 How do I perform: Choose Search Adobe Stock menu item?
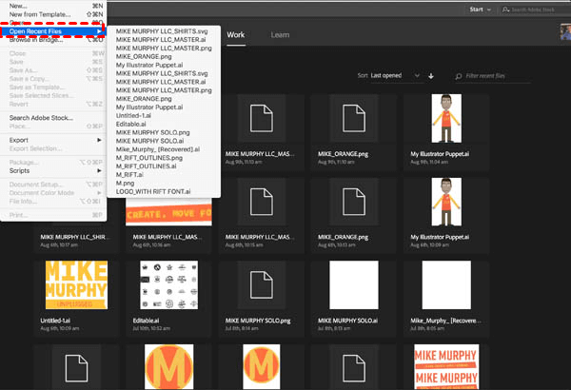tap(41, 118)
